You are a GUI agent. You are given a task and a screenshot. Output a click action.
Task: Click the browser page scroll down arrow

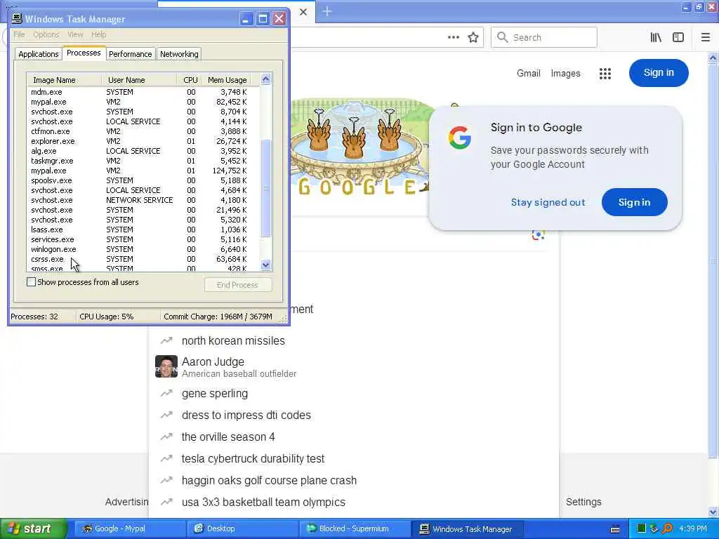[x=713, y=512]
